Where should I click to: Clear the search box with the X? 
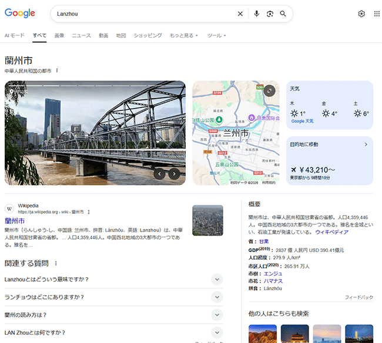[x=240, y=14]
